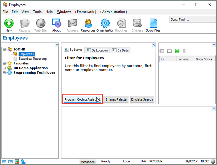This screenshot has width=217, height=165.
Task: Click the Program Coding Assistant button
Action: (82, 99)
